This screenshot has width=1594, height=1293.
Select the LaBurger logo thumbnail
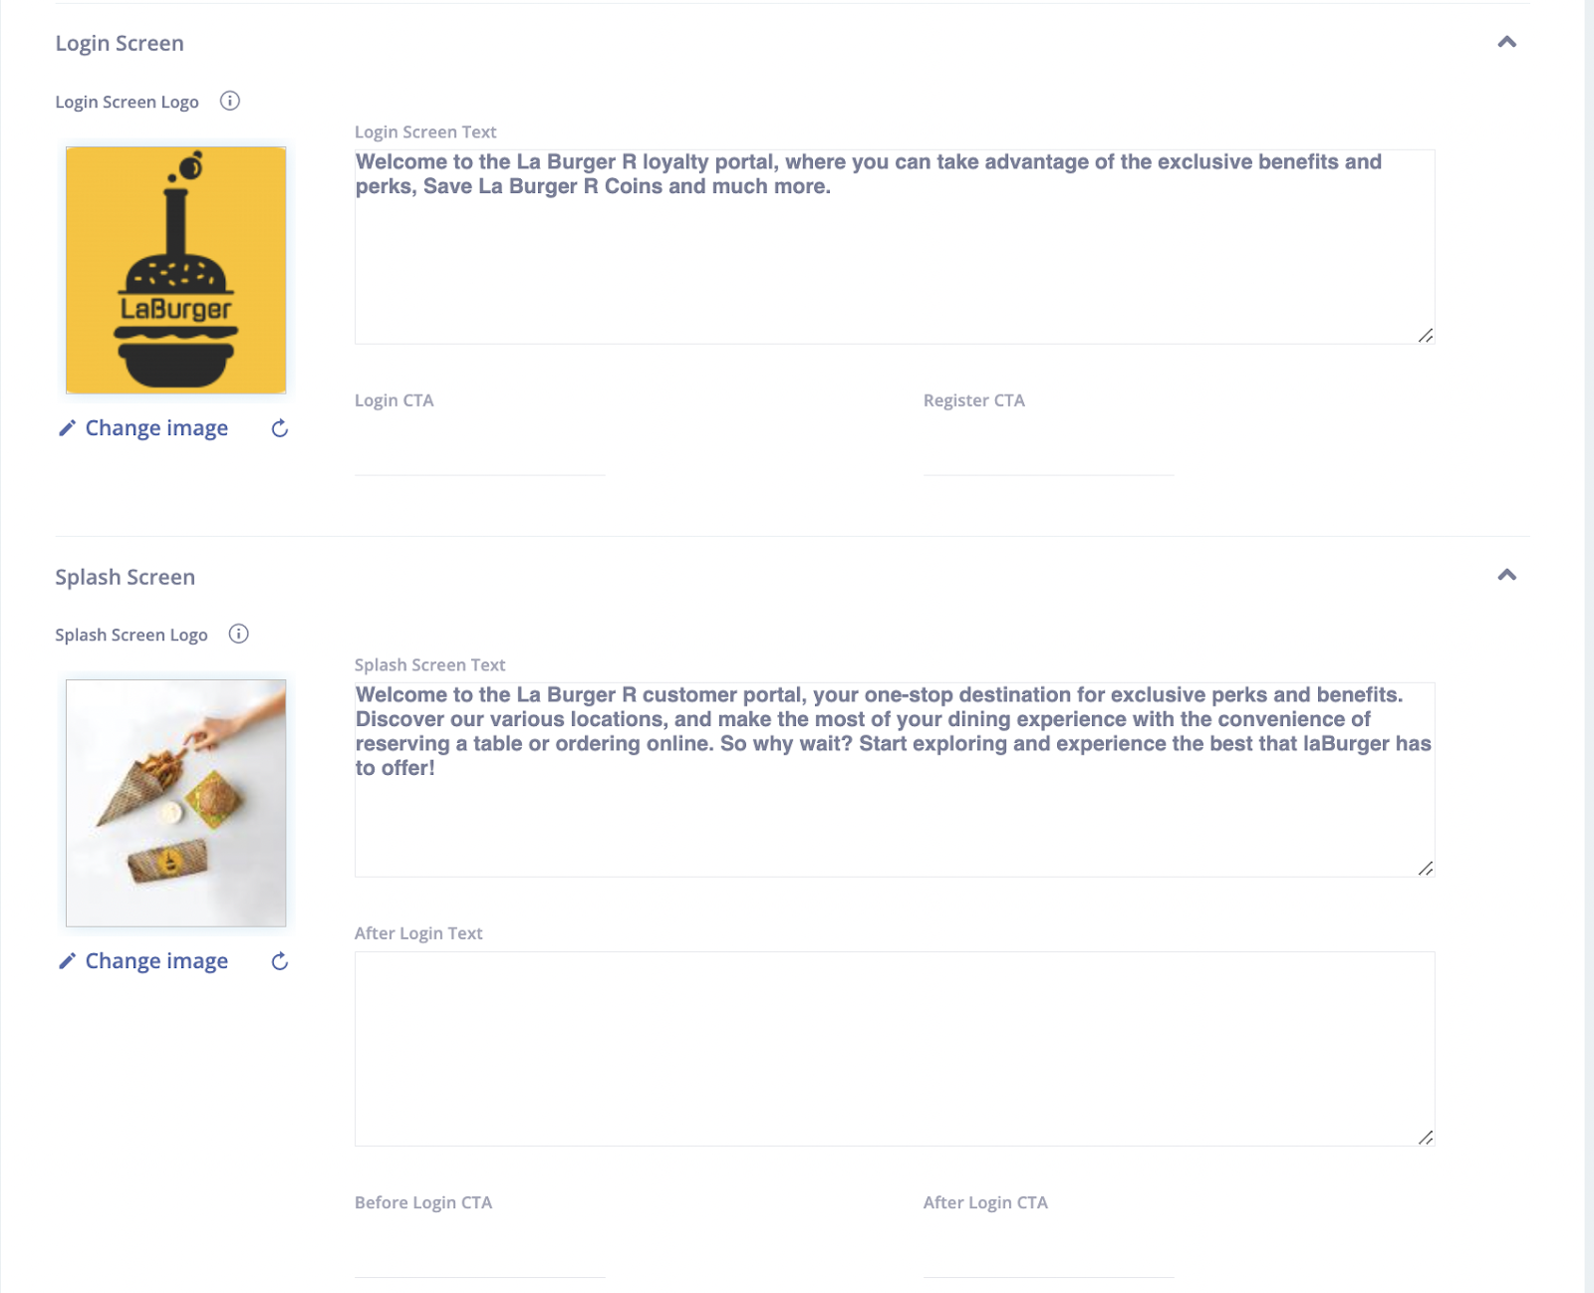pos(176,270)
